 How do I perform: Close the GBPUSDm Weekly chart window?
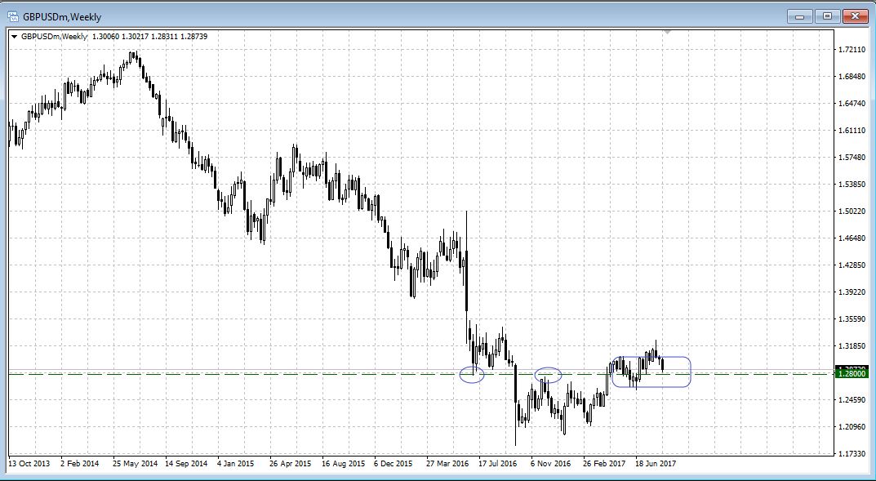(855, 16)
